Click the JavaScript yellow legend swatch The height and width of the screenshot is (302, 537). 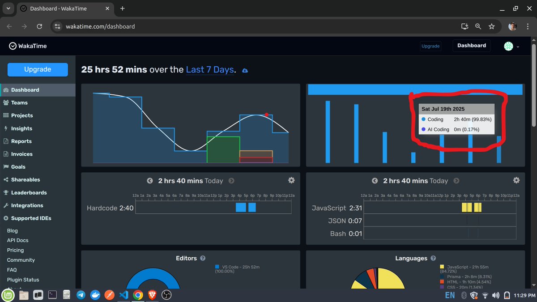[442, 266]
